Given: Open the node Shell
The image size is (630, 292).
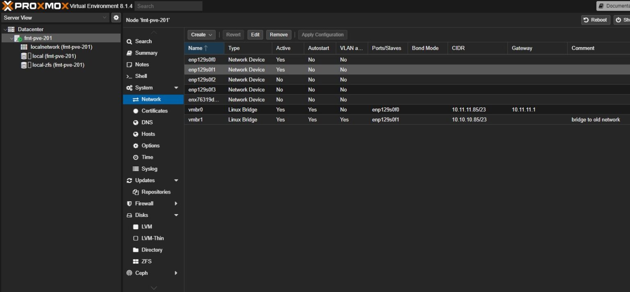Looking at the screenshot, I should 141,76.
